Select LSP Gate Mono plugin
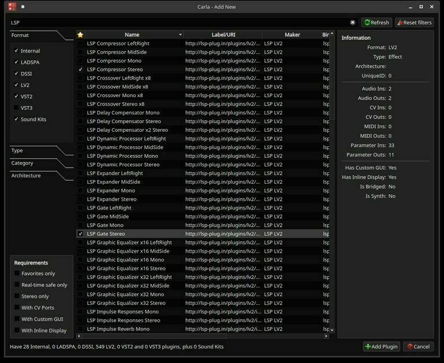Viewport: 444px width, 363px height. [203, 225]
